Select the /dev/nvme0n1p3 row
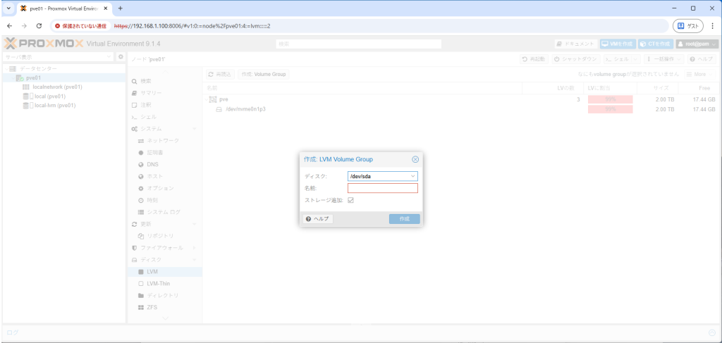722x343 pixels. [460, 109]
